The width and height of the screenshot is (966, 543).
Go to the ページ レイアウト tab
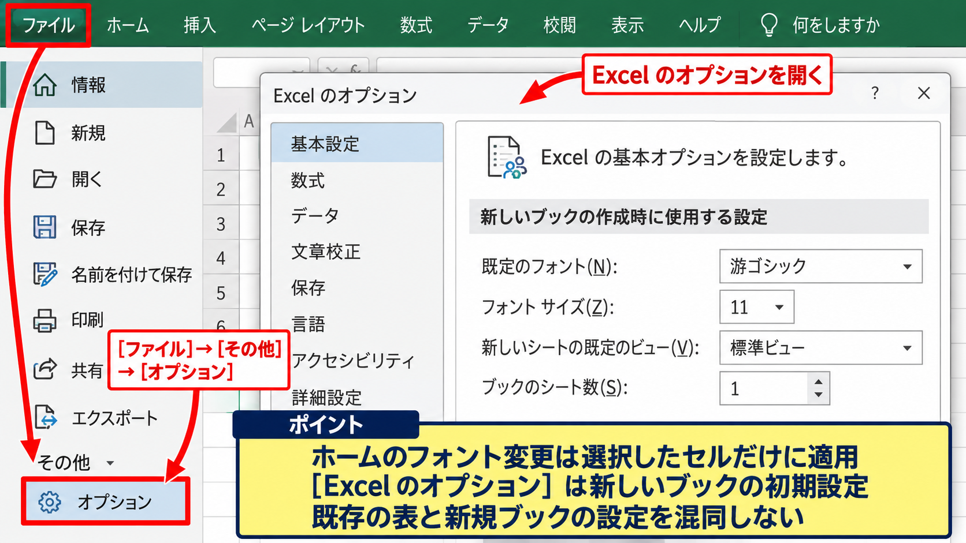(x=308, y=25)
